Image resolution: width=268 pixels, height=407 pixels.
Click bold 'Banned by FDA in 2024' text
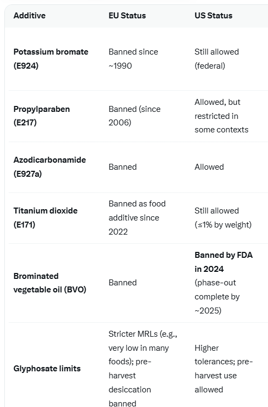[224, 262]
